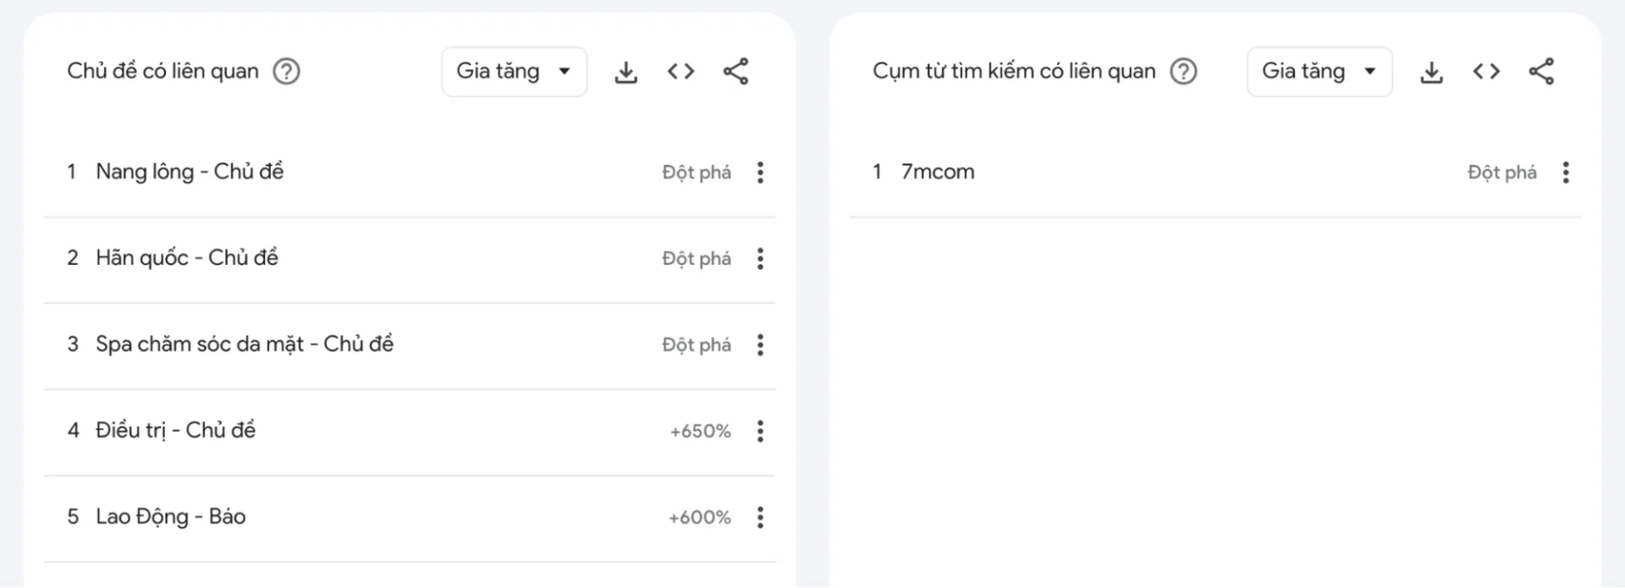
Task: Open embed code for related topics panel
Action: pyautogui.click(x=680, y=71)
